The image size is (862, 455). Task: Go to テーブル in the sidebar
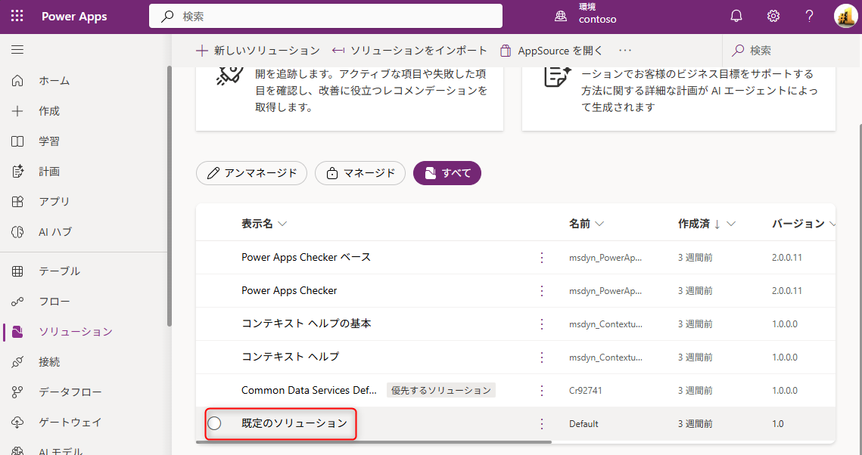coord(59,271)
